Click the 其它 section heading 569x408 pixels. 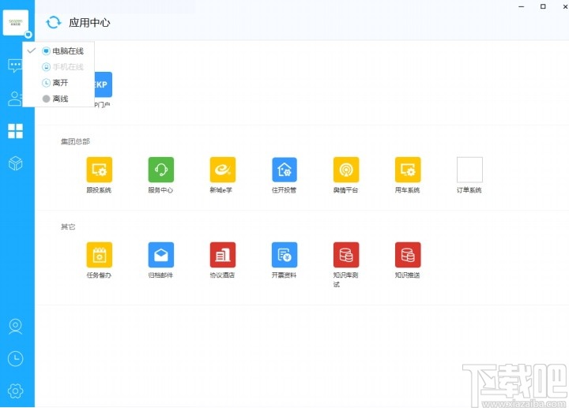[68, 226]
